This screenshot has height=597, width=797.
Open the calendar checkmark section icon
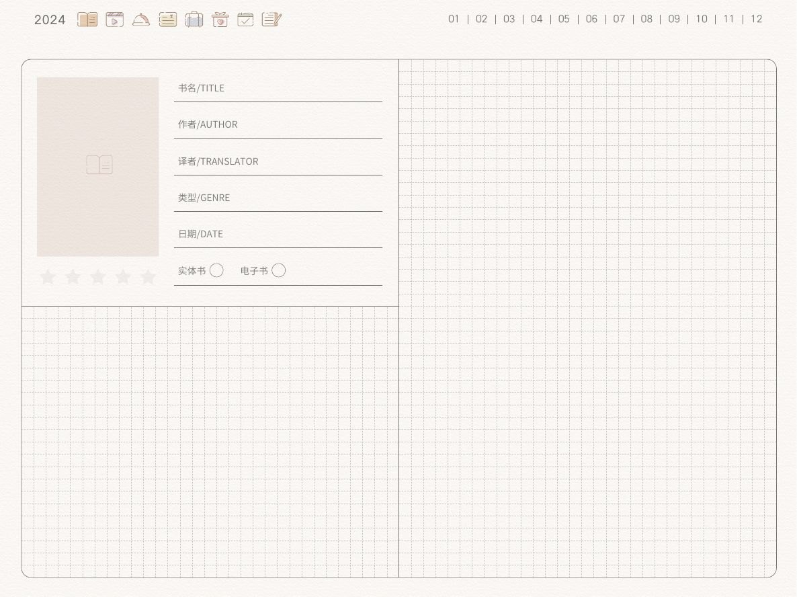tap(245, 19)
